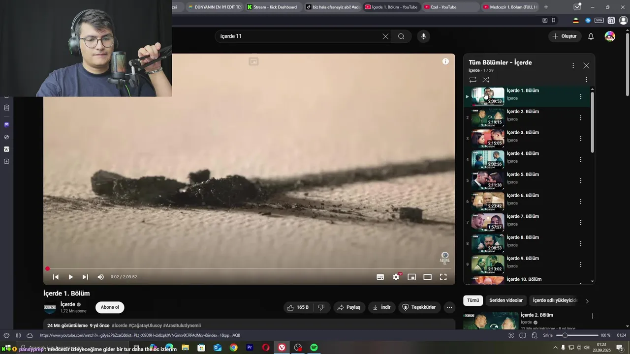Open options for İçerde 3. Bölüm
This screenshot has height=354, width=630.
(581, 139)
